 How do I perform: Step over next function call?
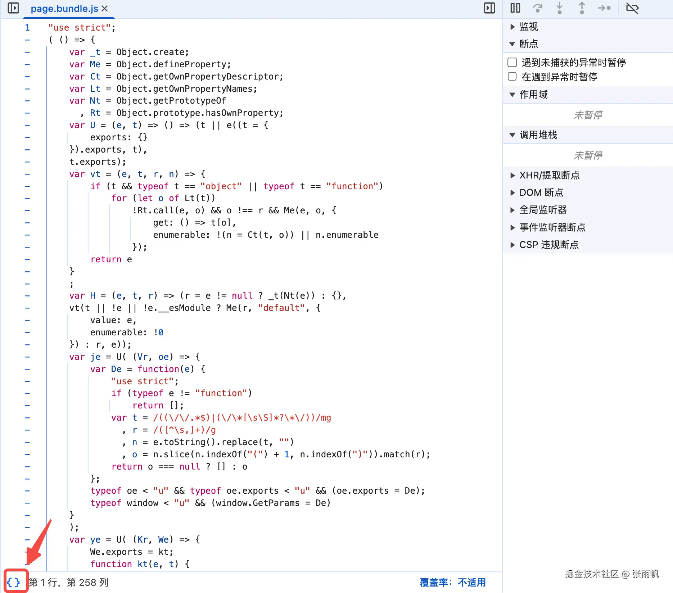click(538, 8)
